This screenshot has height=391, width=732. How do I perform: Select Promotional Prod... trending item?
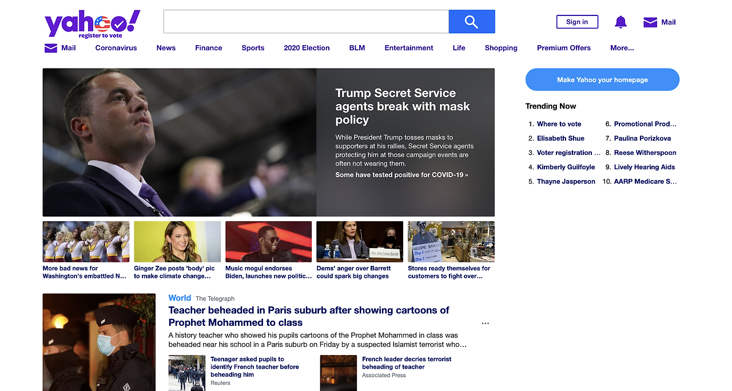(645, 124)
